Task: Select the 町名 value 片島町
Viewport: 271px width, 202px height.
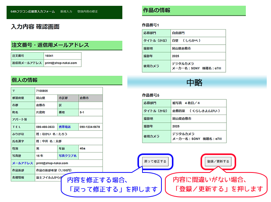Action: (40, 112)
